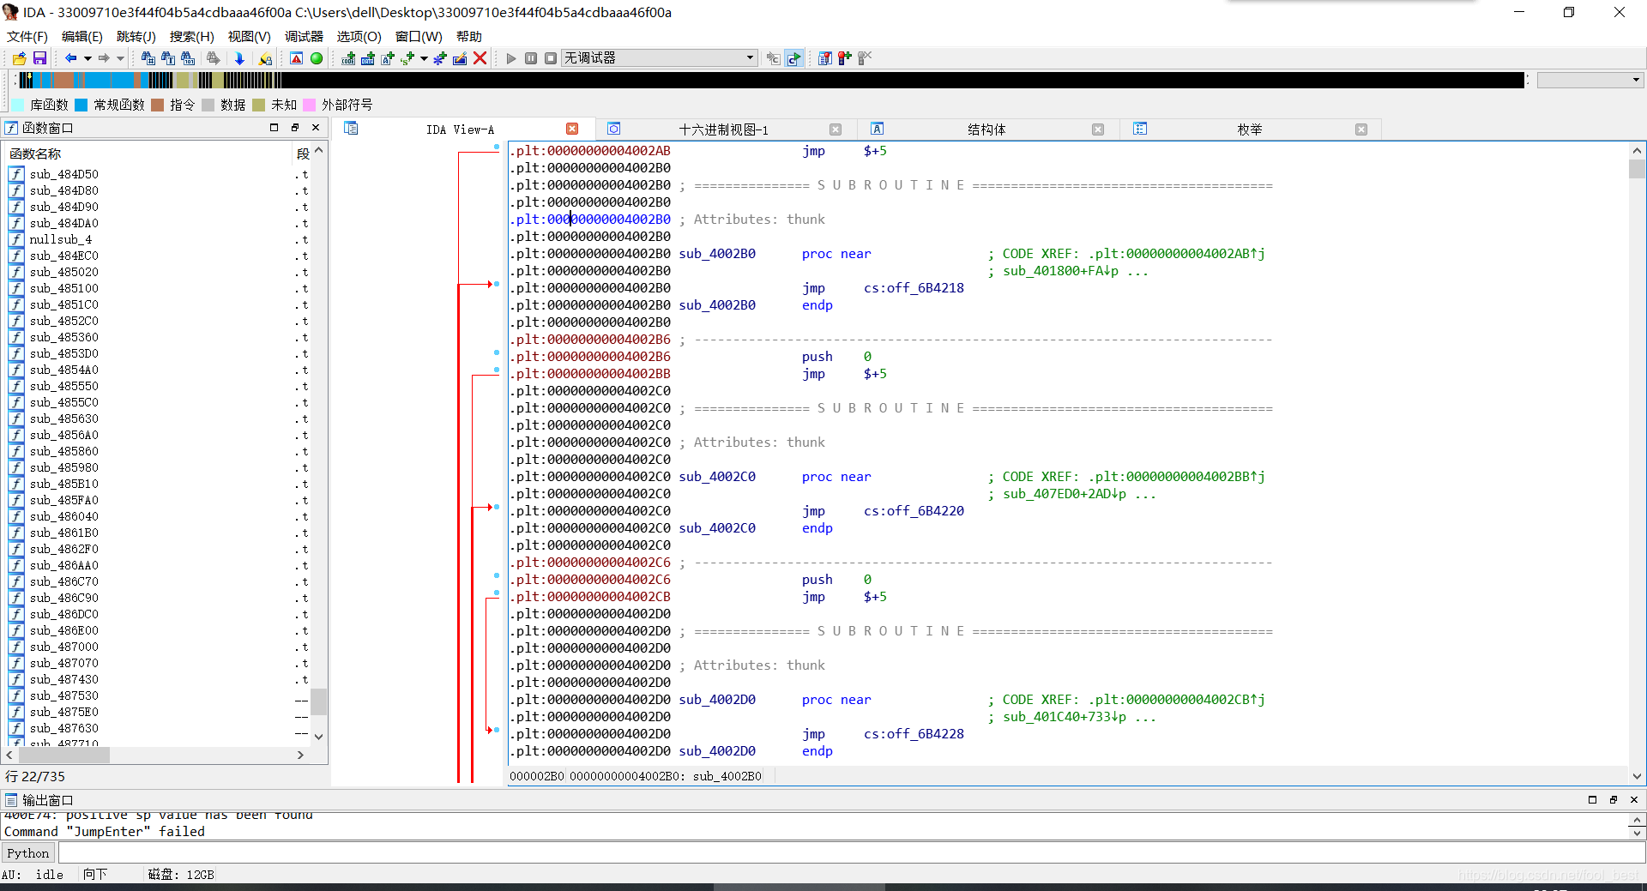
Task: Stop the debugger process
Action: pos(551,58)
